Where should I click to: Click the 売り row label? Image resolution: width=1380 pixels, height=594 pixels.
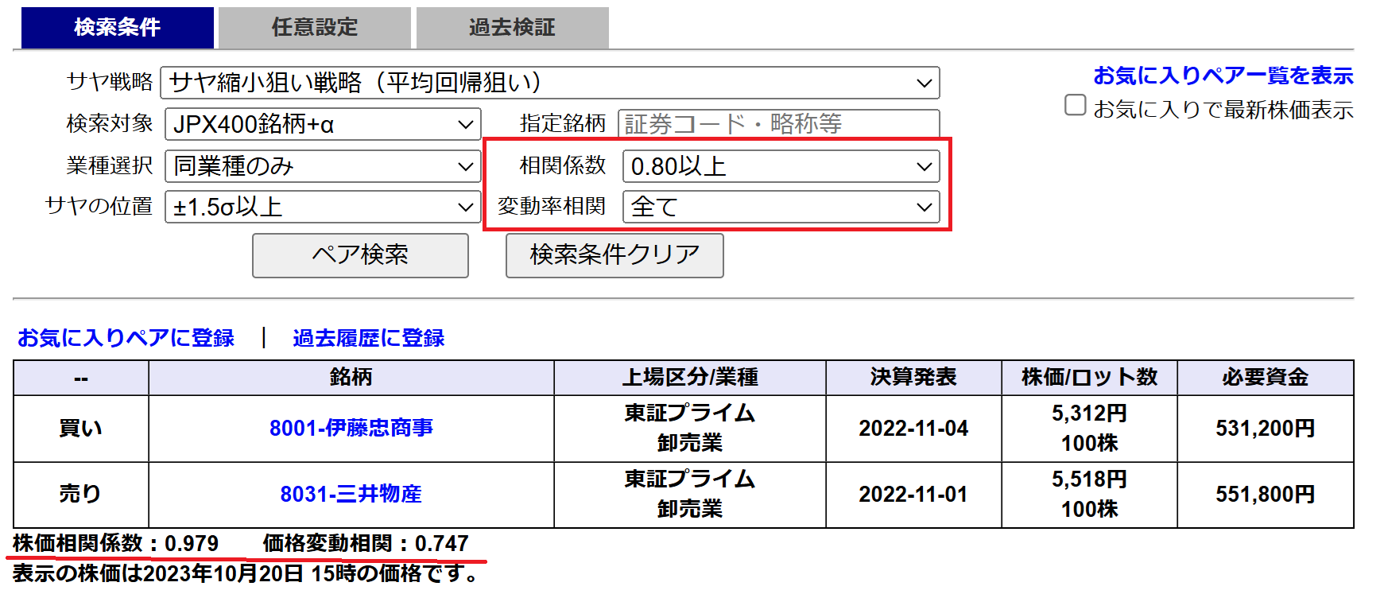pyautogui.click(x=81, y=495)
